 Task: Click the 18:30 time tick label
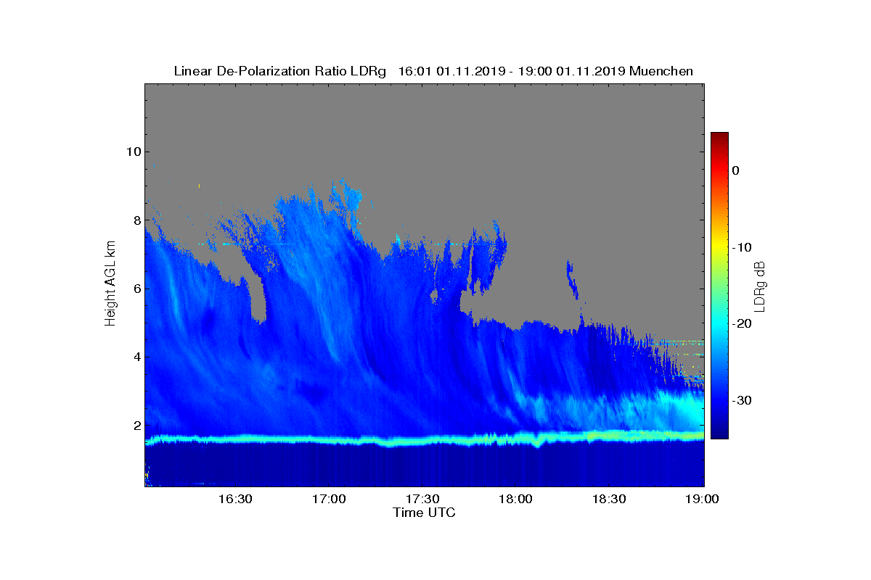pyautogui.click(x=610, y=499)
